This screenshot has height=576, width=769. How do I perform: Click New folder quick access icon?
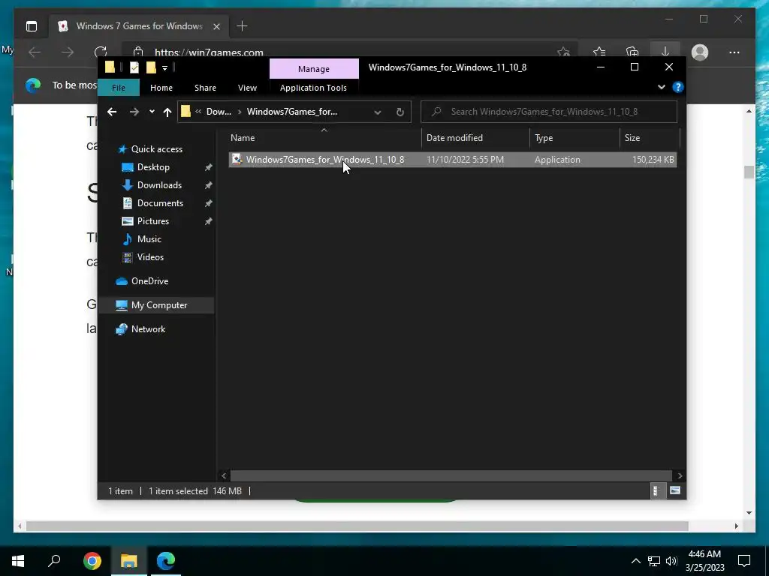click(x=151, y=67)
